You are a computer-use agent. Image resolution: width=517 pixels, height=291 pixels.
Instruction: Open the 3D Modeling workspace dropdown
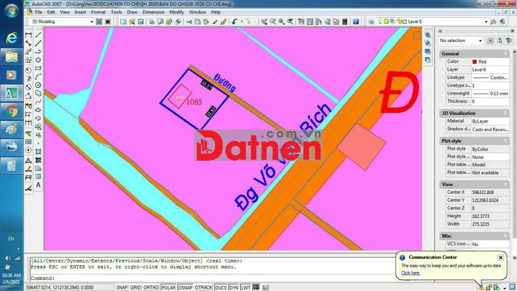coord(91,22)
